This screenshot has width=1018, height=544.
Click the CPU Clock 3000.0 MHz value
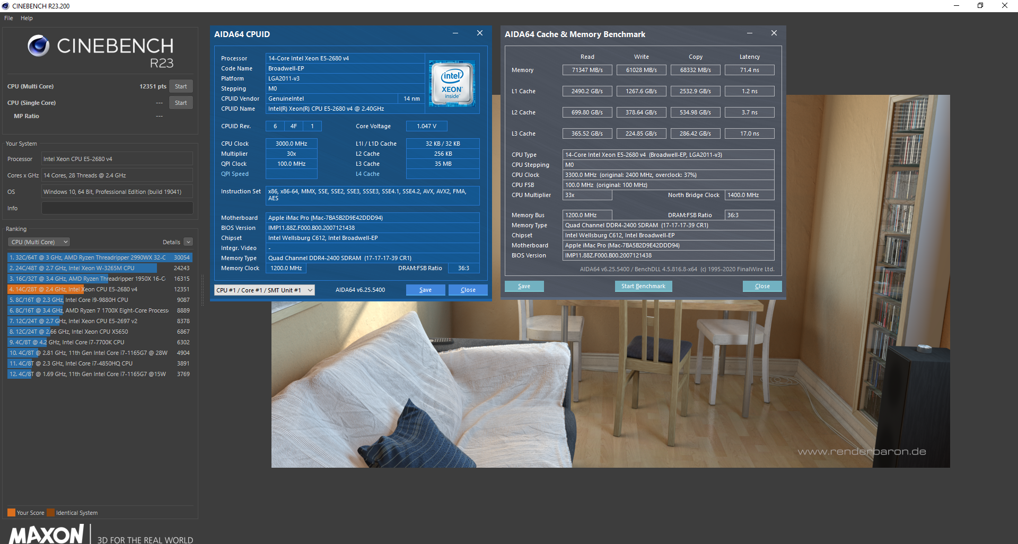292,144
